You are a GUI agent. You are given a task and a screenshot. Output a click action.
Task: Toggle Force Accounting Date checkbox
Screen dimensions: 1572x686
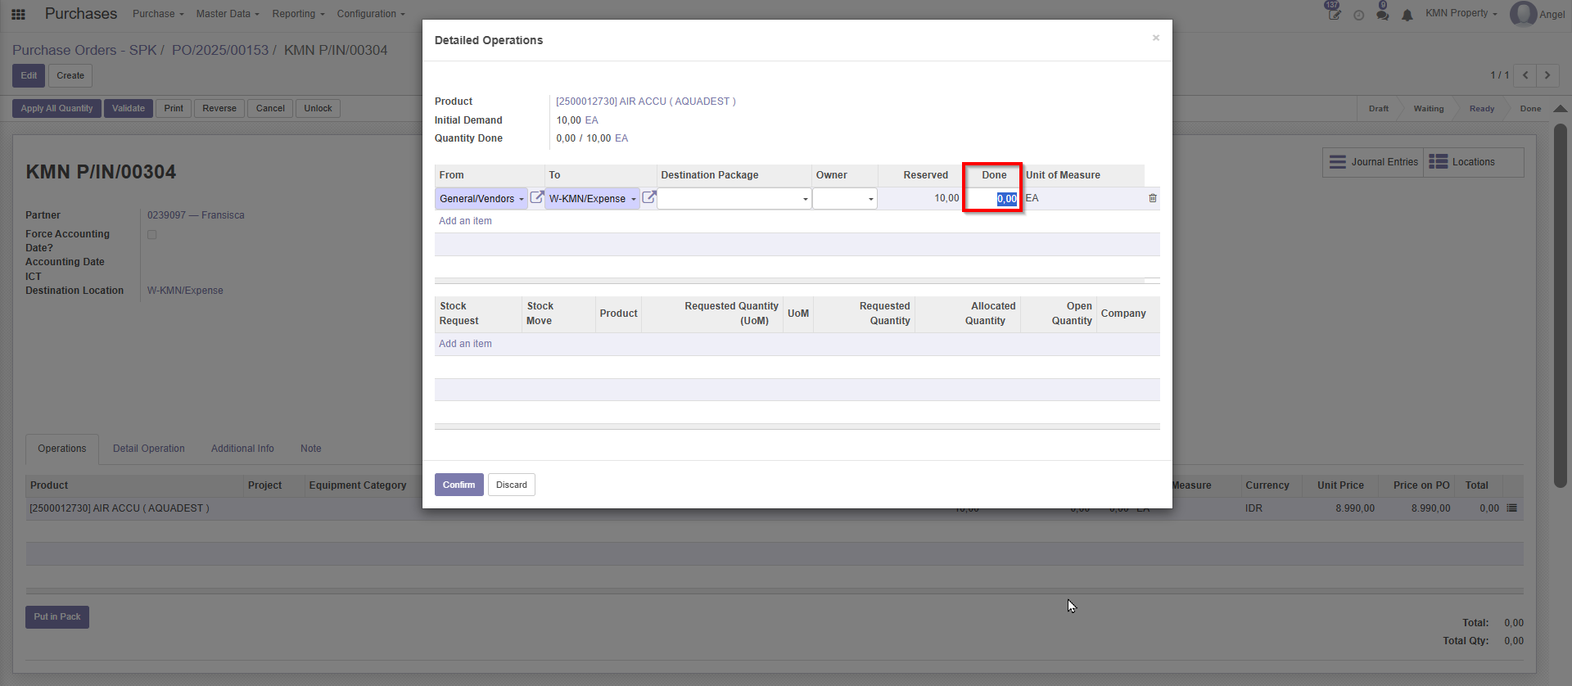tap(151, 234)
